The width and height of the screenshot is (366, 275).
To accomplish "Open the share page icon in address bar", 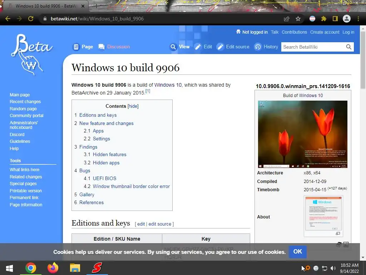I will click(x=287, y=19).
